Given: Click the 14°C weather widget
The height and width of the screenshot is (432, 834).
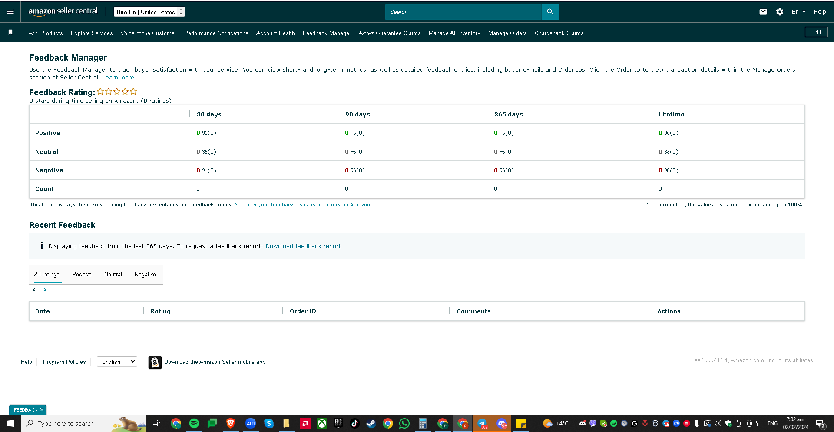Looking at the screenshot, I should (556, 423).
